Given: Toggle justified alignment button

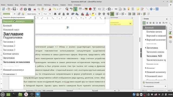Looking at the screenshot, I should pyautogui.click(x=112, y=14).
